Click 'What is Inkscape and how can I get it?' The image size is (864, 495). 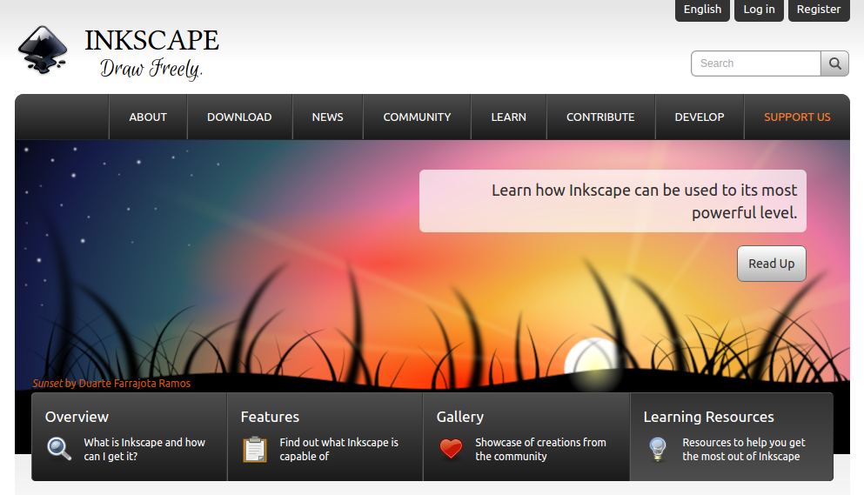click(144, 449)
